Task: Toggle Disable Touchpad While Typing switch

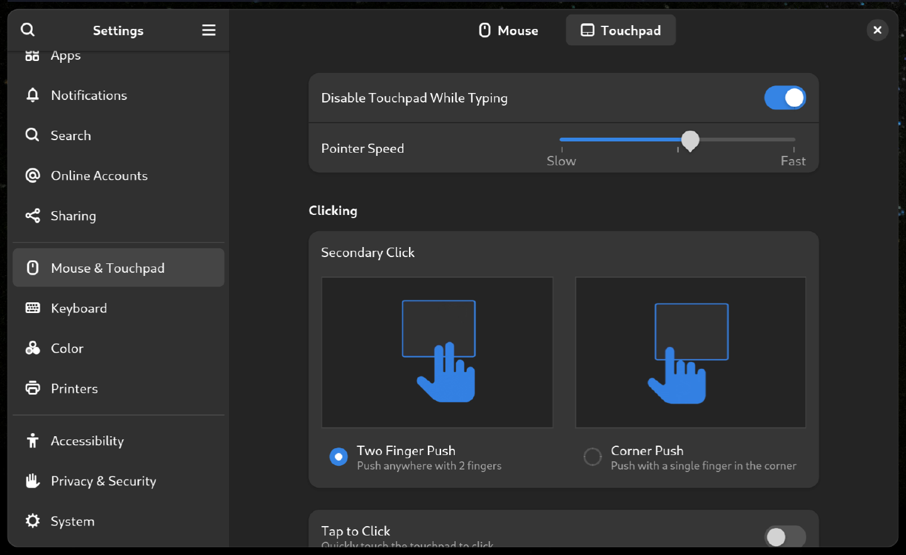Action: coord(785,97)
